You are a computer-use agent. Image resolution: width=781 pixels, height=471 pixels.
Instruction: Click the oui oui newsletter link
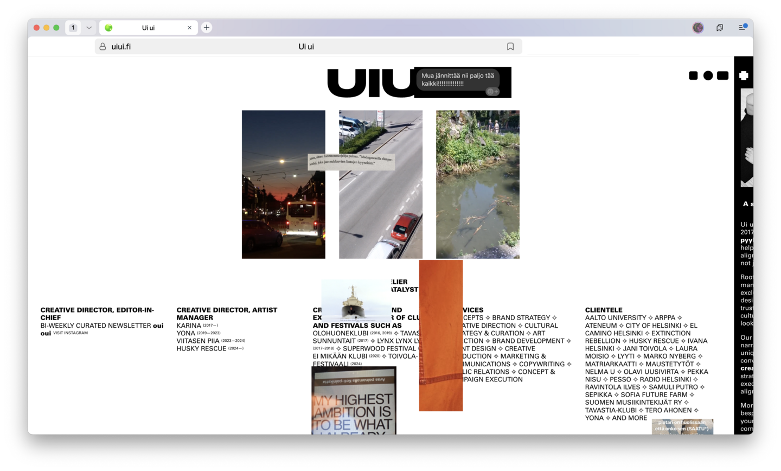[x=102, y=329]
